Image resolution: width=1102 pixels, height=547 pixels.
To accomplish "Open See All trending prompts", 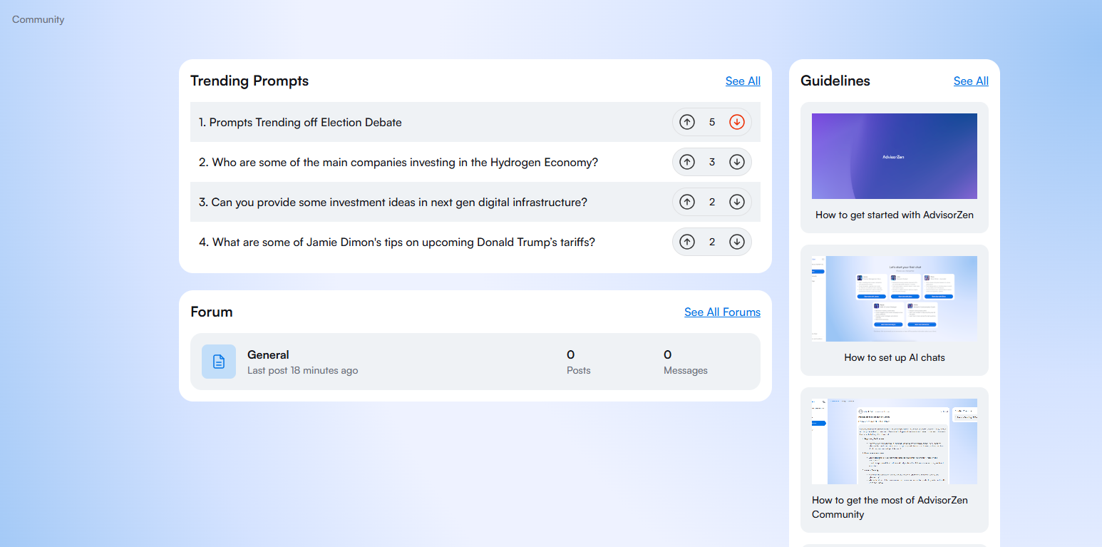I will (743, 81).
